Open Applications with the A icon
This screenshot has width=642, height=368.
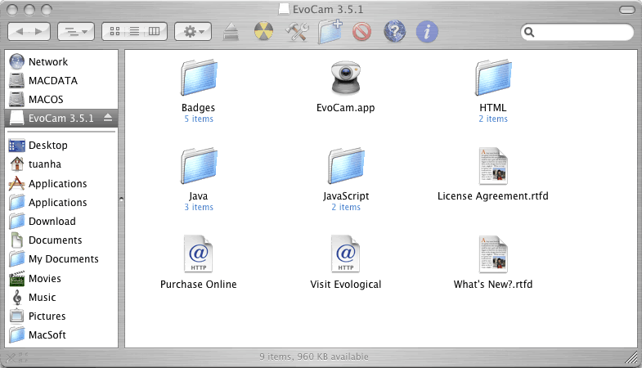(x=61, y=184)
